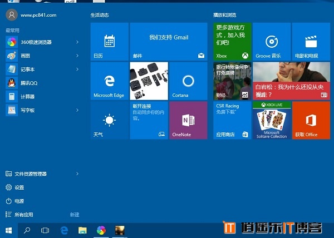This screenshot has width=334, height=238.
Task: Expand the 画图 jump list arrow
Action: tap(77, 56)
